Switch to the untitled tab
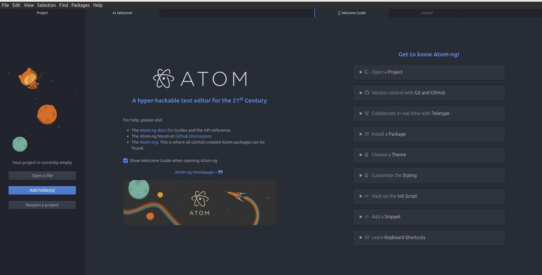The width and height of the screenshot is (542, 275). click(426, 13)
